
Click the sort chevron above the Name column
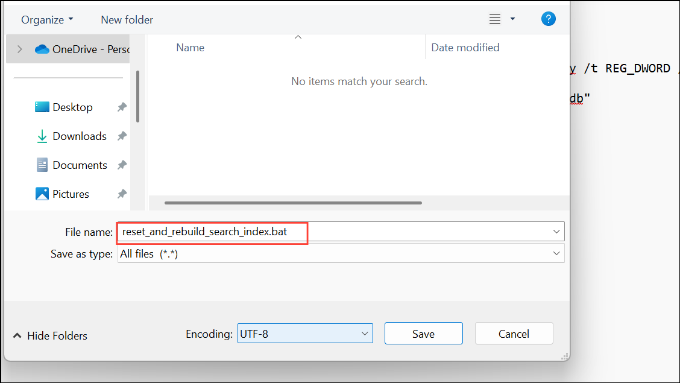pyautogui.click(x=298, y=36)
